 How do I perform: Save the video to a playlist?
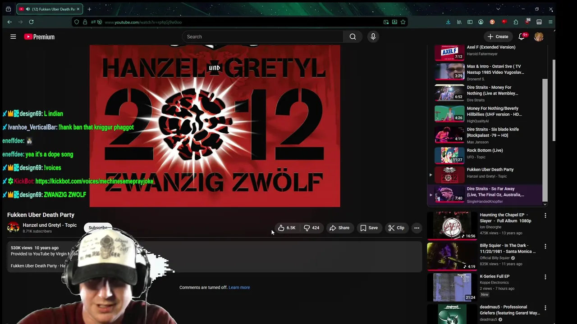coord(369,228)
